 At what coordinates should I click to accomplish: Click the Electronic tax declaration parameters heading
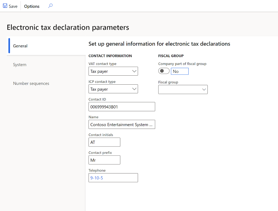tap(68, 27)
